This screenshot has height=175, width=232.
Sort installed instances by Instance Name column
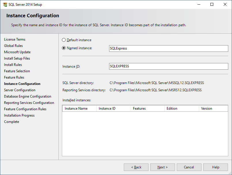tap(79, 109)
